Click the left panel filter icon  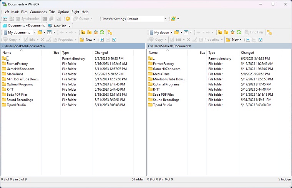click(49, 33)
